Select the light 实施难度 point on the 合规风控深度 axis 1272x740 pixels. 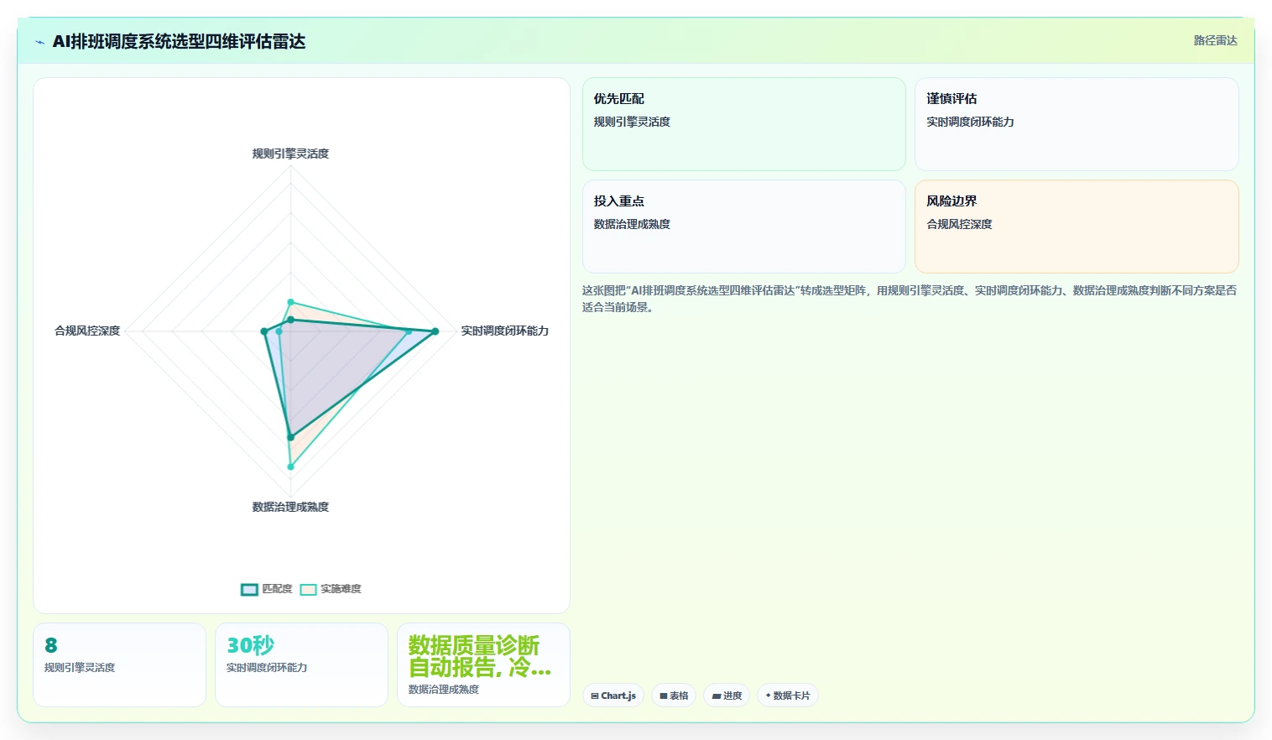[x=279, y=331]
